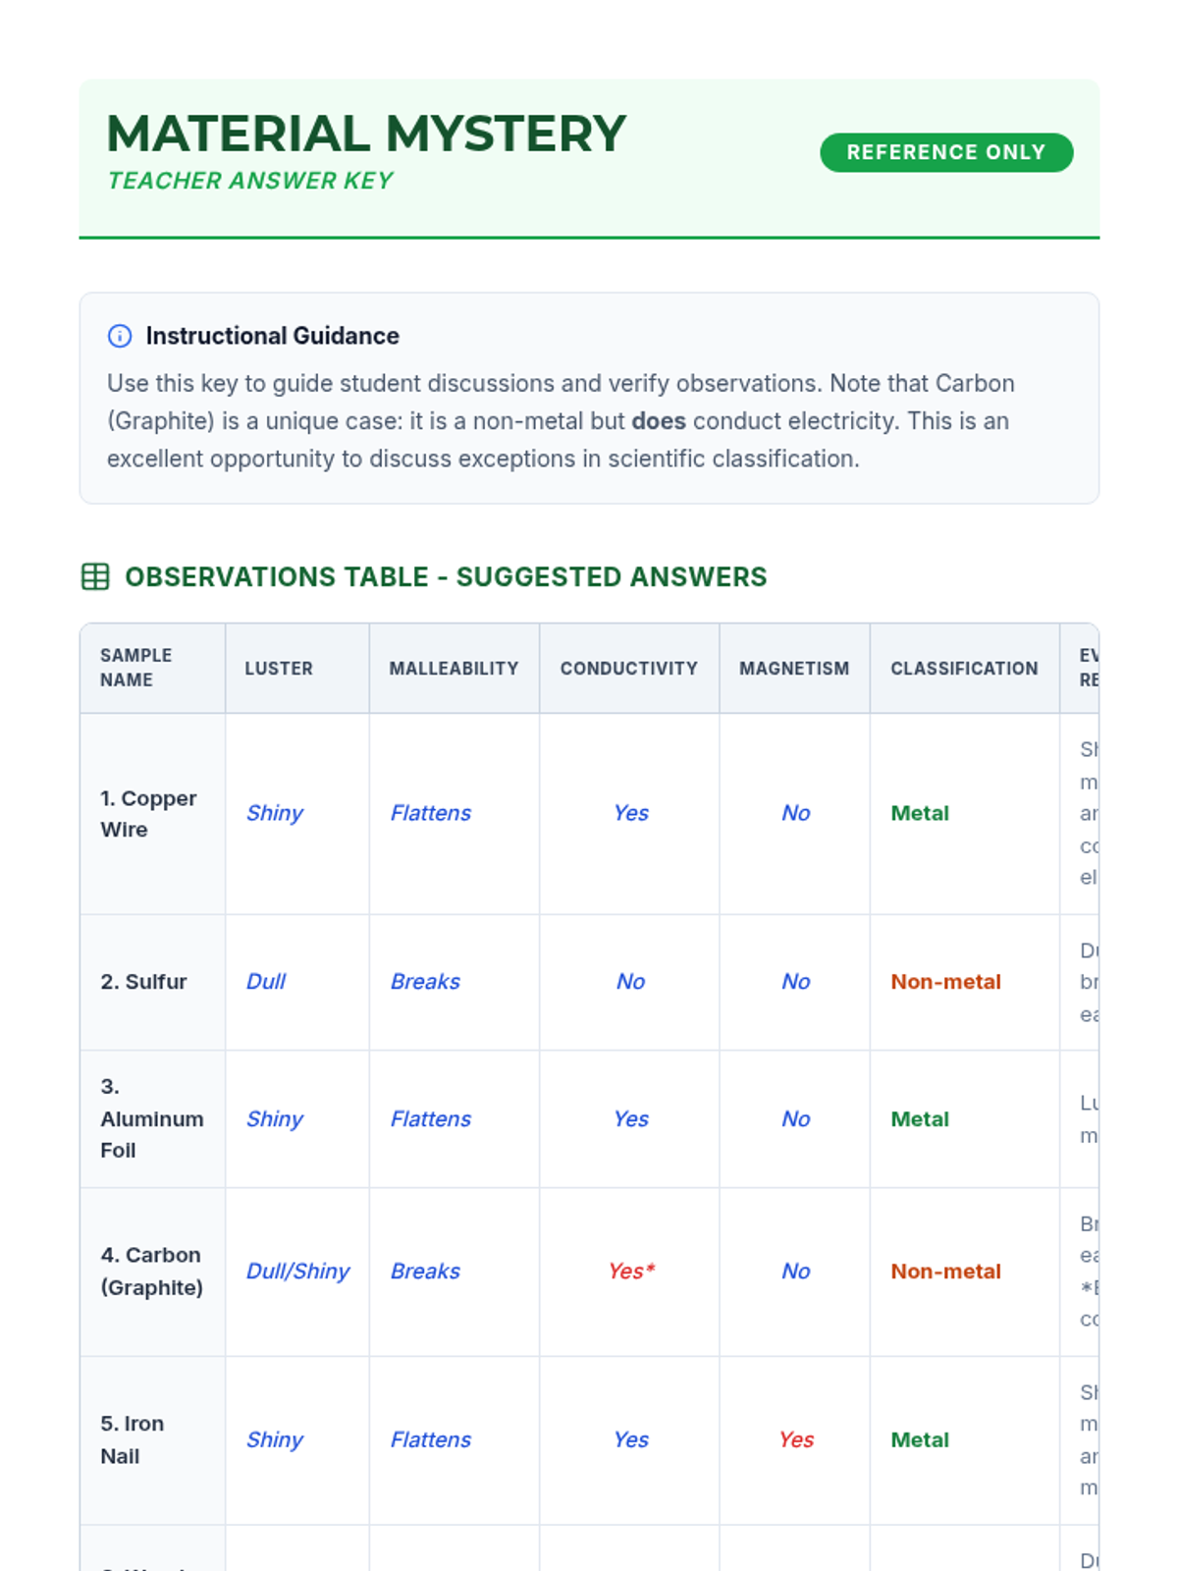Image resolution: width=1178 pixels, height=1571 pixels.
Task: Click the Dull/Shiny luster cell
Action: [x=297, y=1272]
